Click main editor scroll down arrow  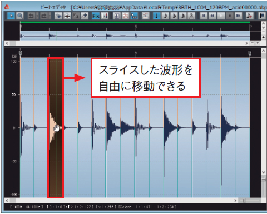(x=264, y=172)
